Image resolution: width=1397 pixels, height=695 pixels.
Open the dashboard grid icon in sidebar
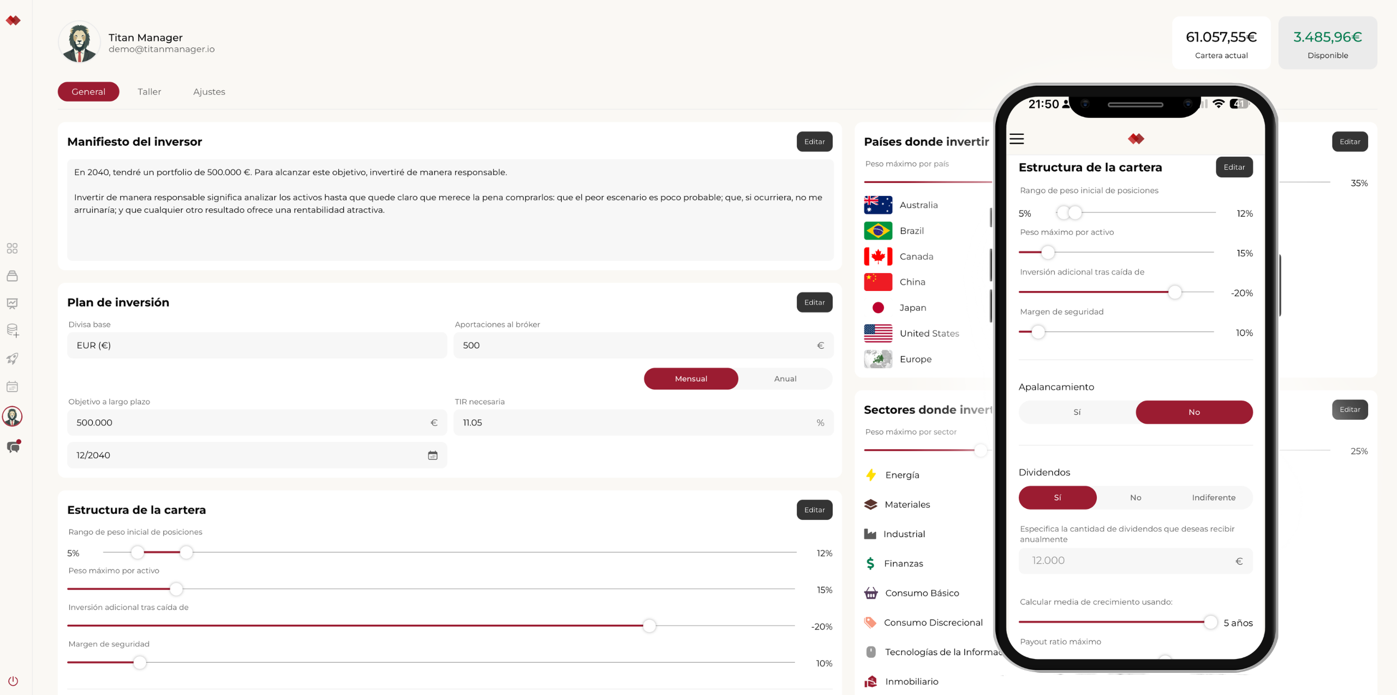pyautogui.click(x=12, y=248)
